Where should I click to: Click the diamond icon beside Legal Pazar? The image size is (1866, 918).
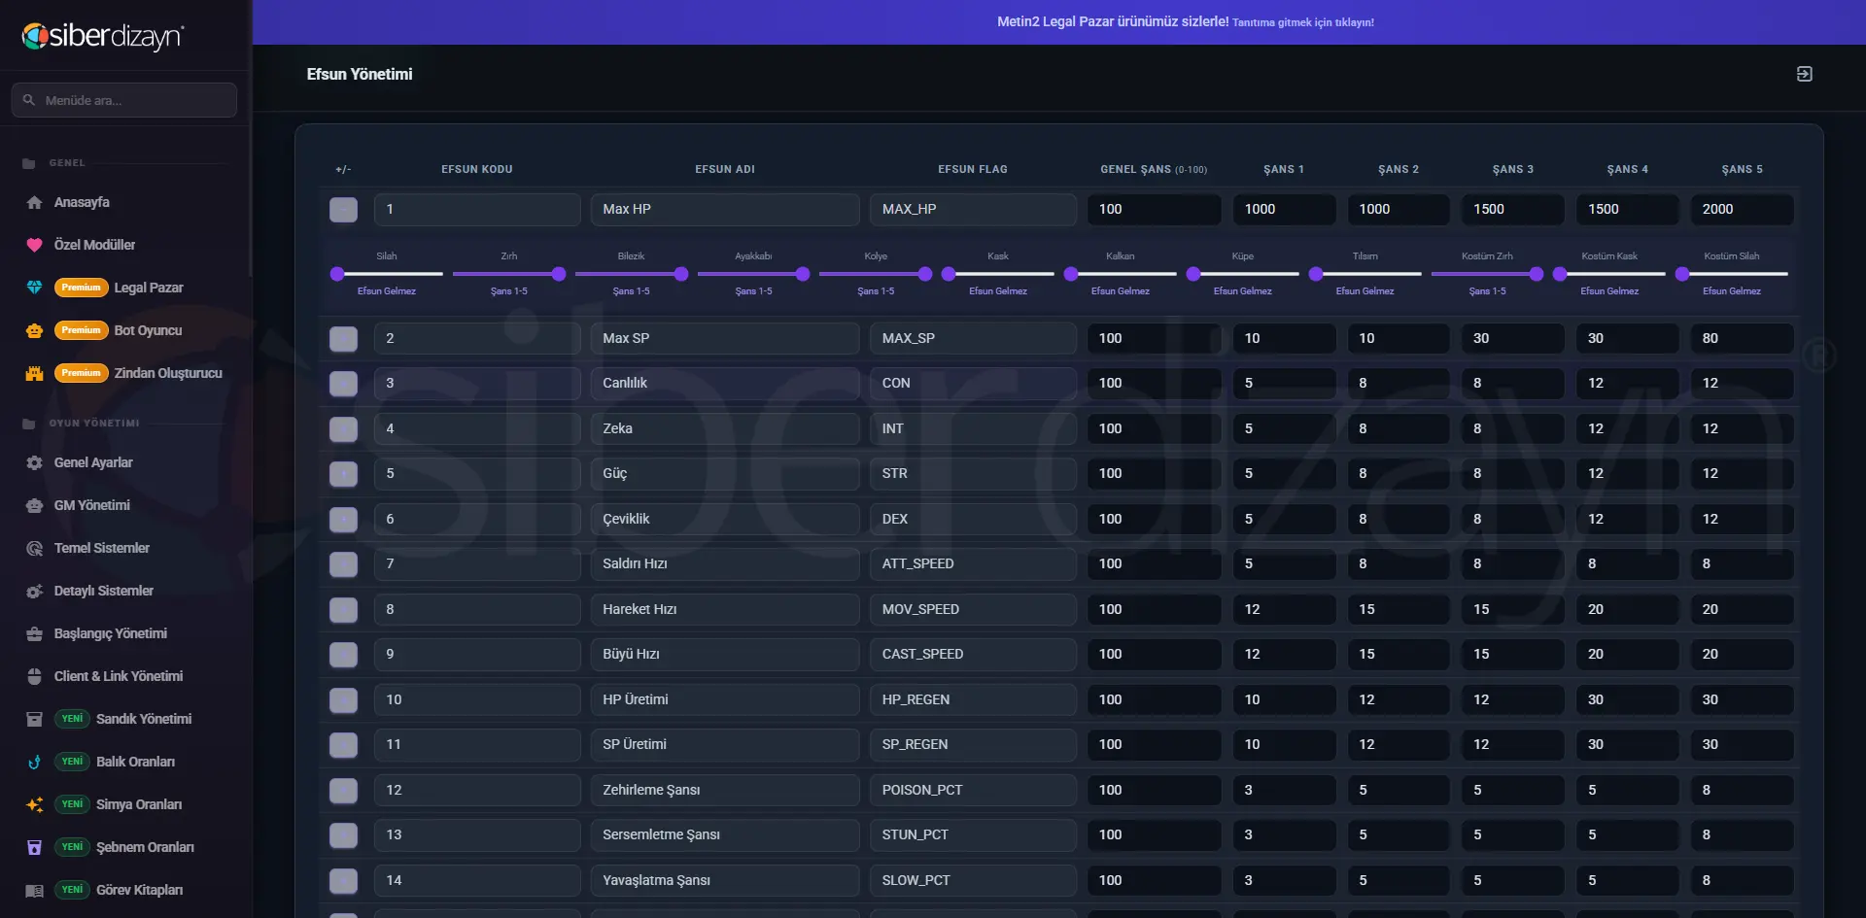(x=34, y=288)
